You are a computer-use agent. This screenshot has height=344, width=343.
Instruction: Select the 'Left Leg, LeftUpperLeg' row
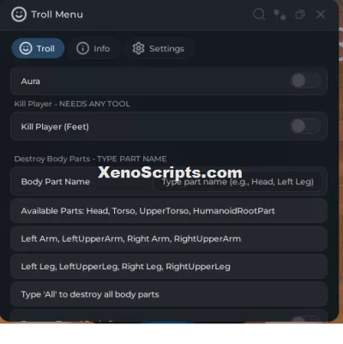point(169,267)
